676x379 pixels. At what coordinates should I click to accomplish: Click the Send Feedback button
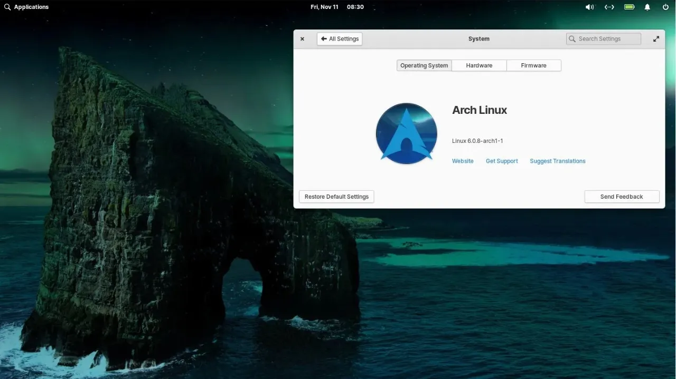pos(622,196)
